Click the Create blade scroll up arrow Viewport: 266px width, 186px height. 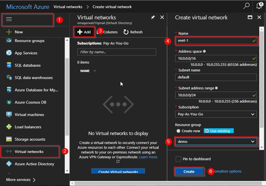[262, 29]
